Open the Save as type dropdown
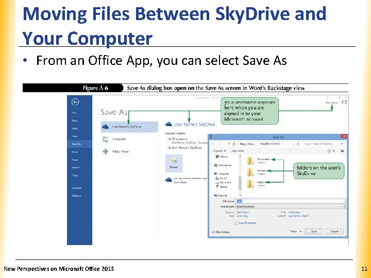 pos(291,206)
